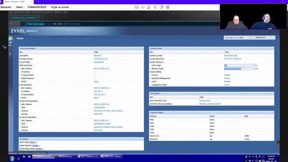The image size is (288, 162).
Task: Click the Device Information panel header
Action: [x=81, y=49]
